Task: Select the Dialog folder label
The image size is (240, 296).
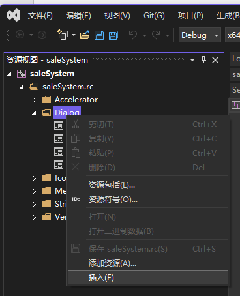Action: coord(67,113)
